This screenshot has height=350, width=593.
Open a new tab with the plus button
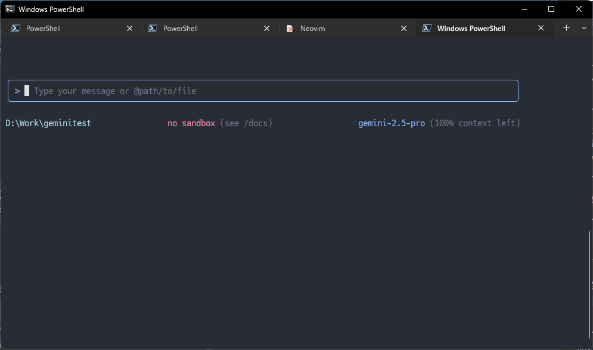[x=566, y=28]
